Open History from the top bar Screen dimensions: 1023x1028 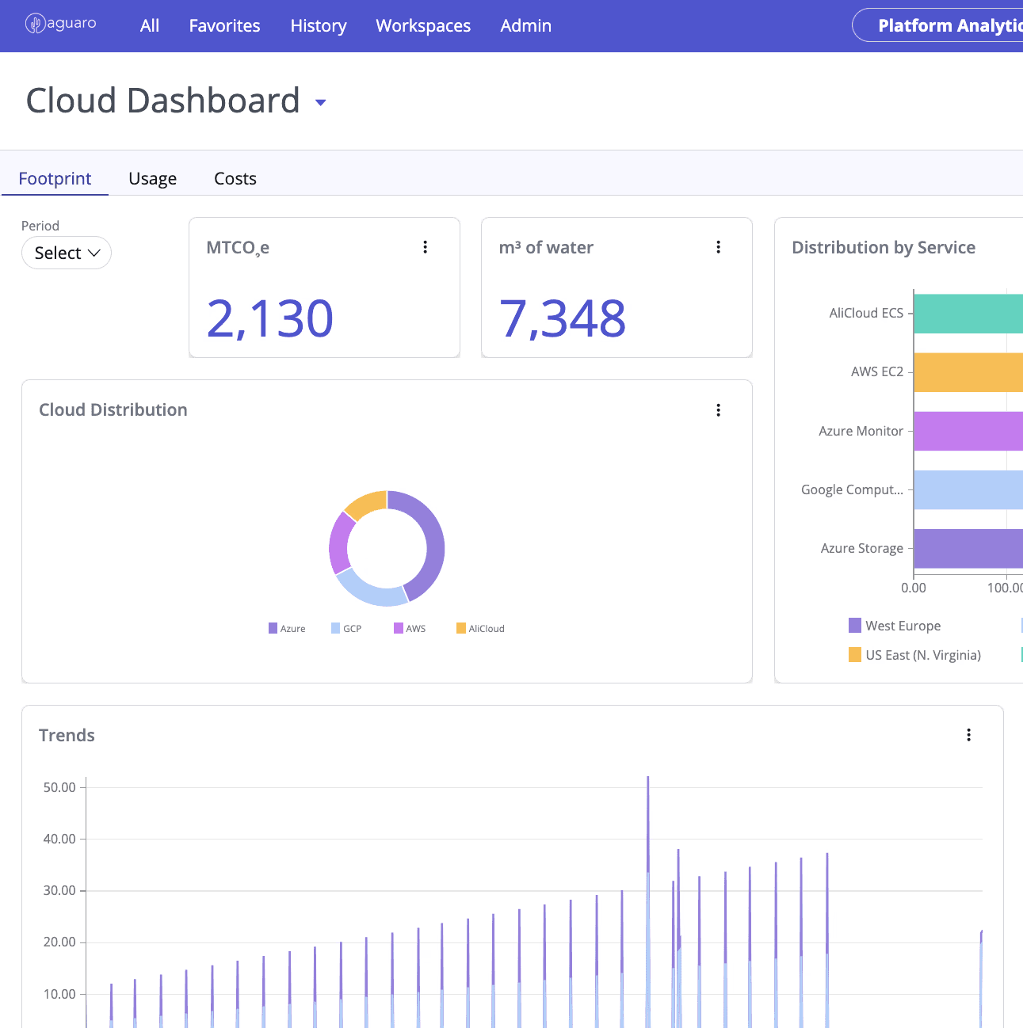(319, 25)
